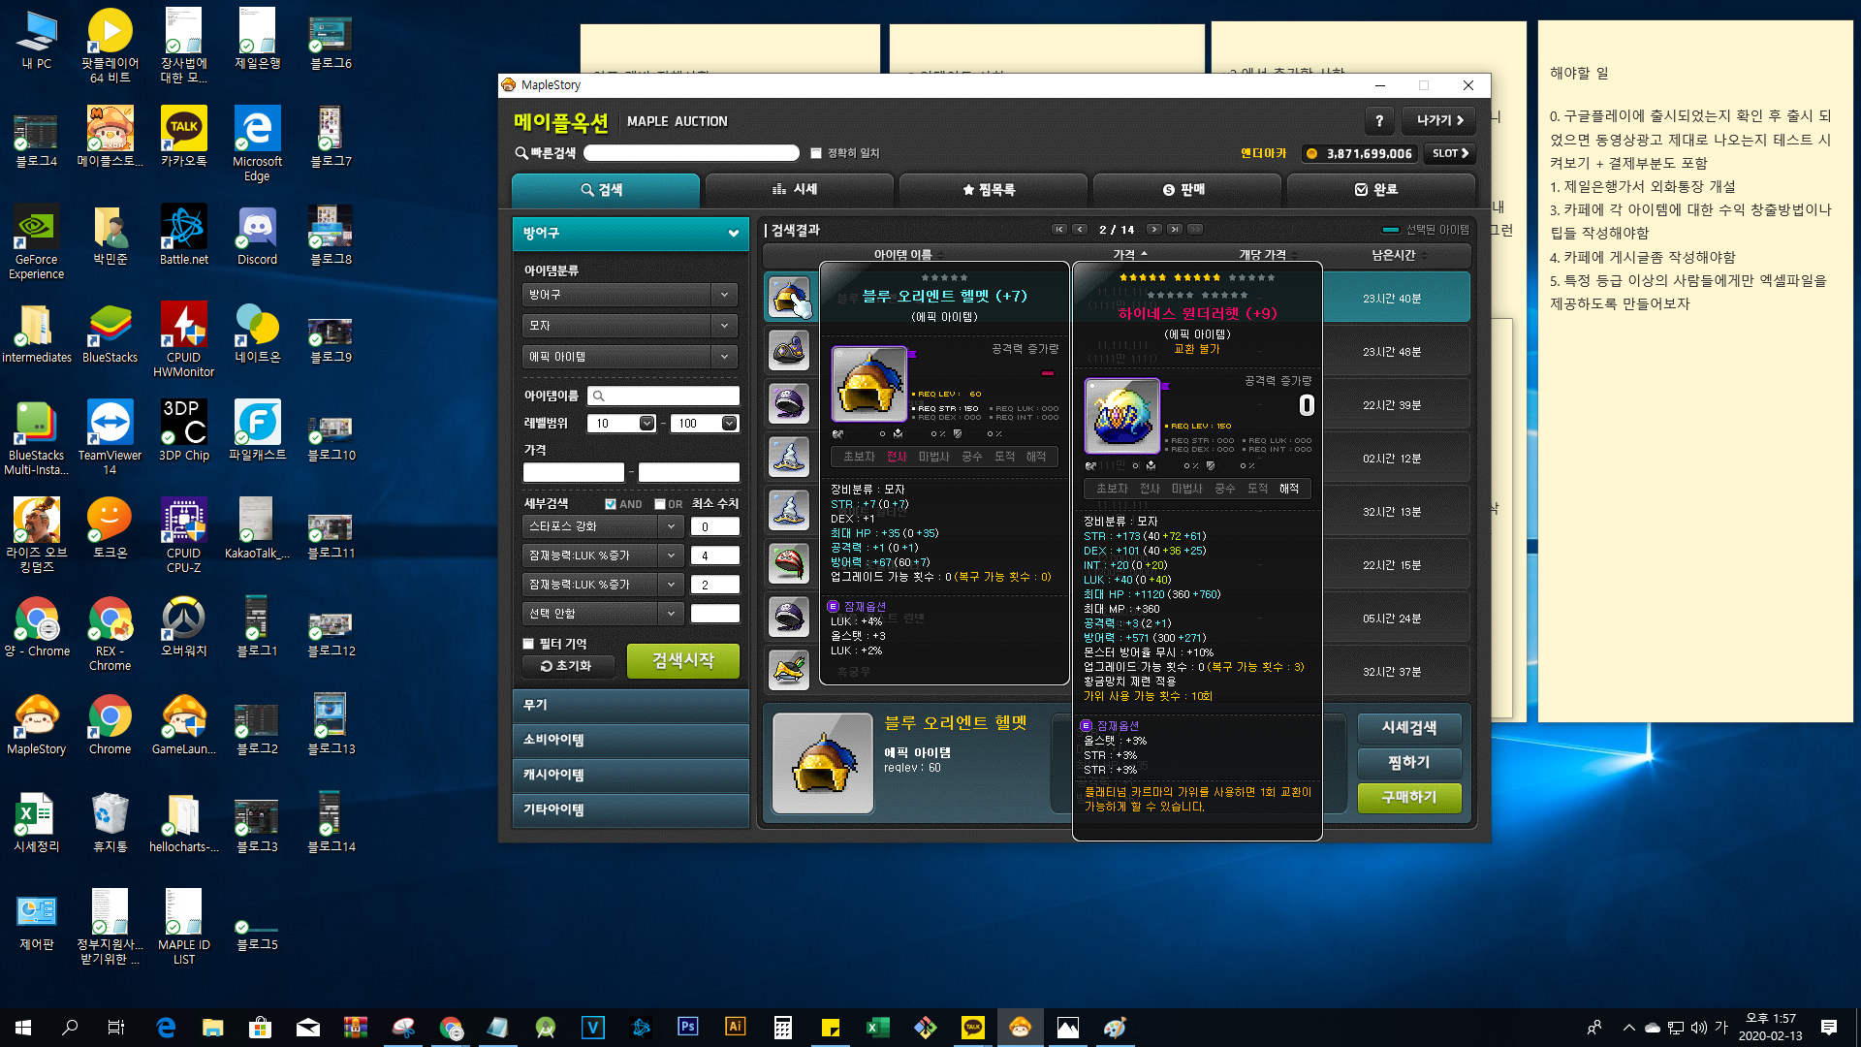Expand the 소비아이템 category section
1861x1047 pixels.
coord(630,740)
